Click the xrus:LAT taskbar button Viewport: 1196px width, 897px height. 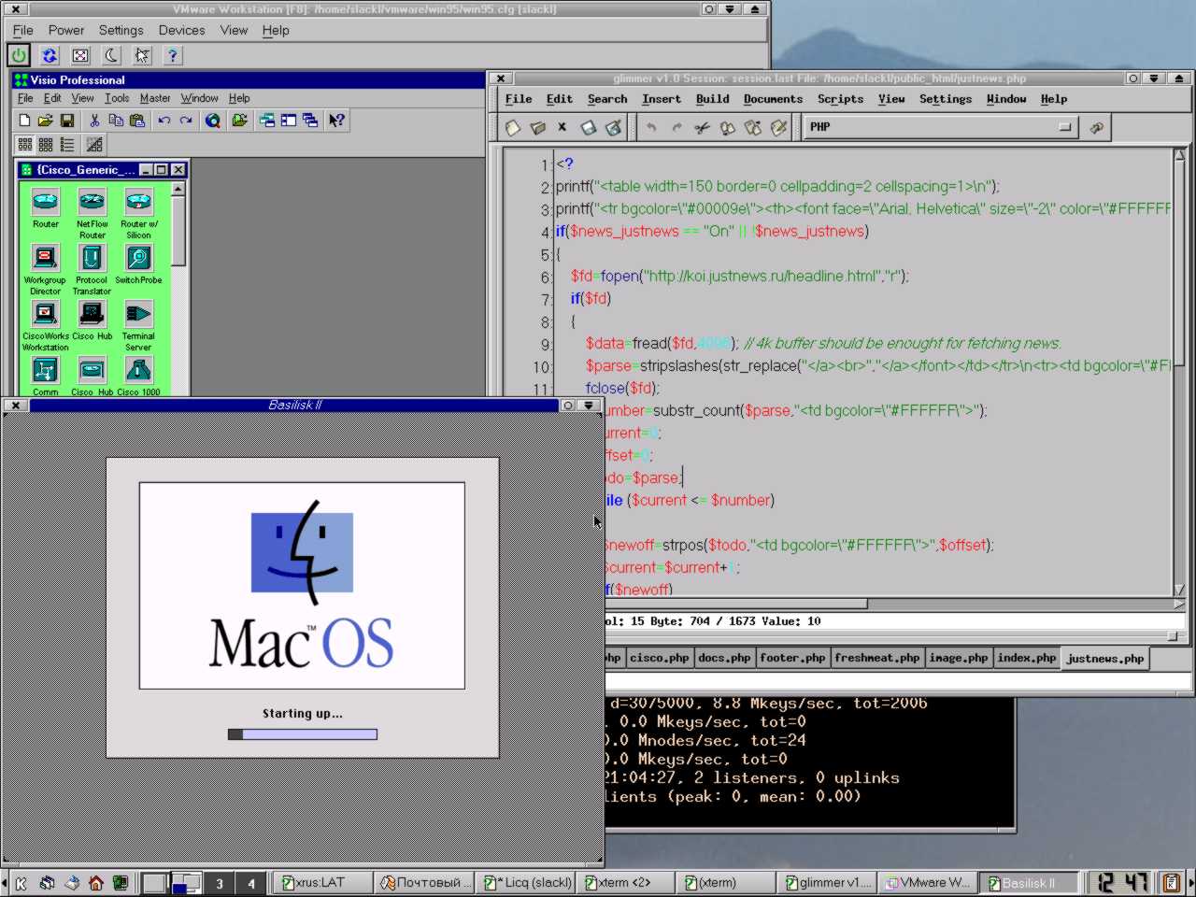(x=314, y=882)
